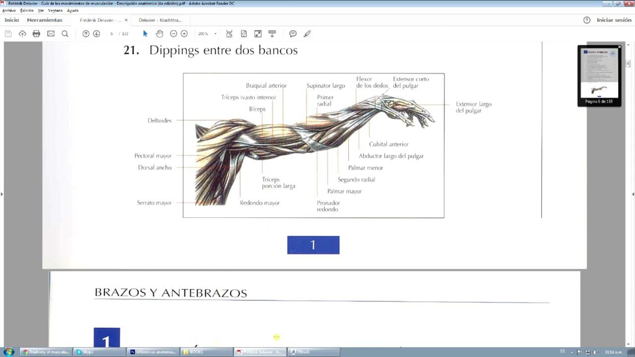Click the 'Braquial anterior' label
Viewport: 635px width, 357px height.
click(x=266, y=86)
